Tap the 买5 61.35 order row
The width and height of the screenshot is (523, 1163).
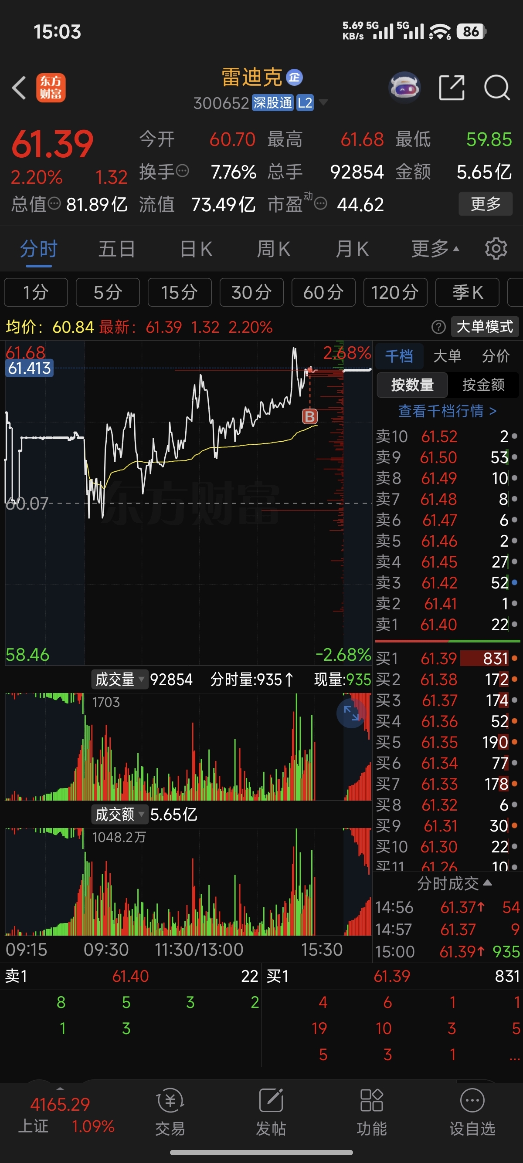(447, 742)
